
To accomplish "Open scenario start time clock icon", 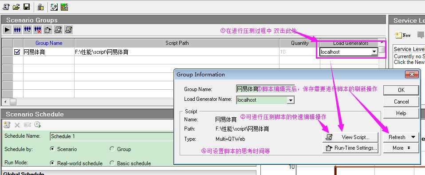I will pyautogui.click(x=37, y=124).
